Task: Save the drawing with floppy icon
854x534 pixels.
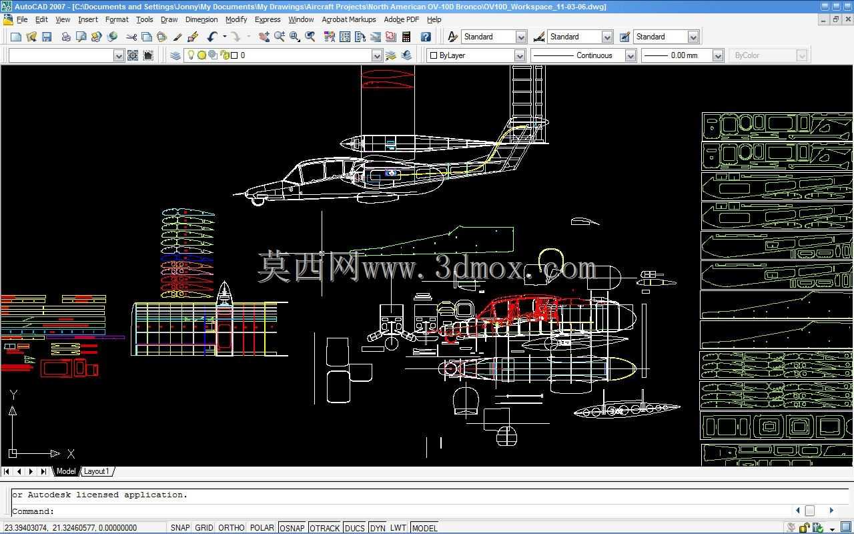Action: (x=47, y=37)
